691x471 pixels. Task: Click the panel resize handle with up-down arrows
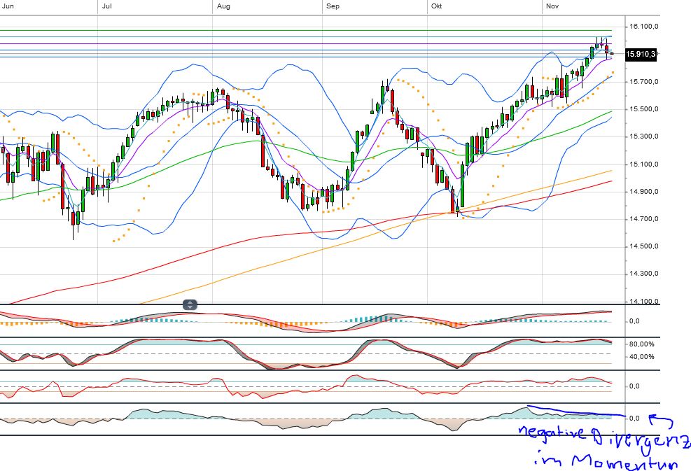tap(190, 304)
